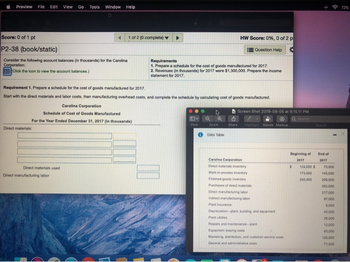350x262 pixels.
Task: Open the Edit menu
Action: coord(54,7)
